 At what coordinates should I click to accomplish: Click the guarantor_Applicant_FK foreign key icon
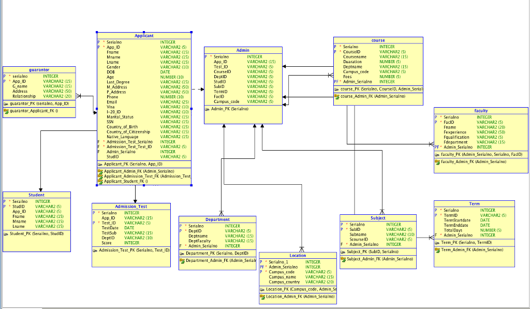(x=7, y=110)
